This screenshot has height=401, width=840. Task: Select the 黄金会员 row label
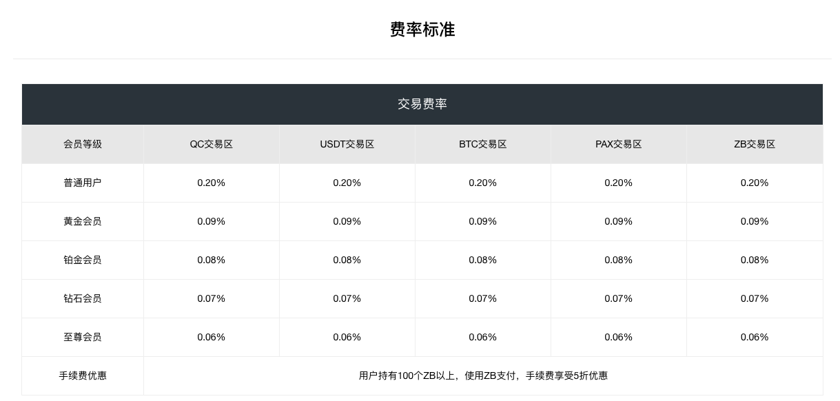pos(83,221)
